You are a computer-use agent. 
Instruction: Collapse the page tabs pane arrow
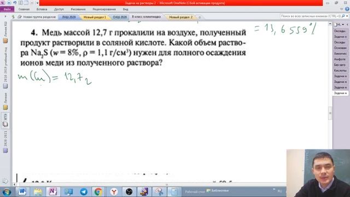tap(347, 24)
